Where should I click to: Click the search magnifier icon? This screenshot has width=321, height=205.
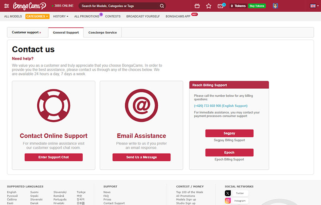click(x=162, y=6)
